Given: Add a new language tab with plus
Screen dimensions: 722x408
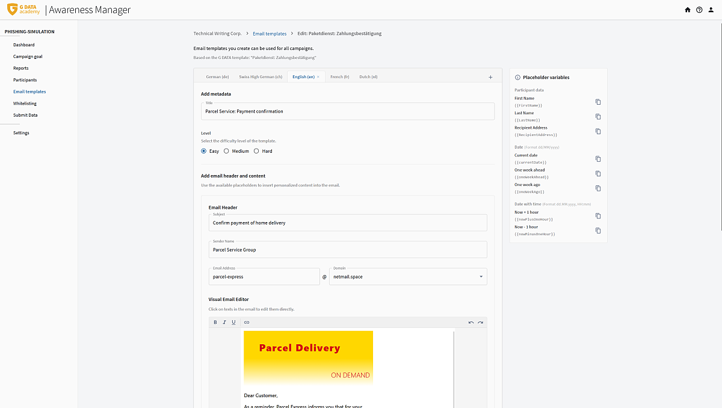Looking at the screenshot, I should coord(490,77).
